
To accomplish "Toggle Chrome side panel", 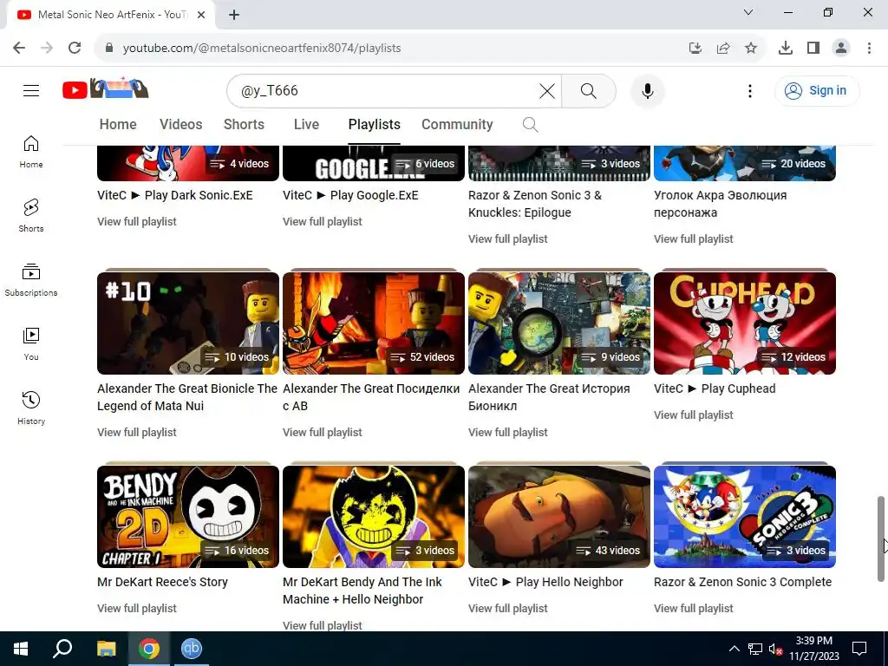I will [813, 49].
